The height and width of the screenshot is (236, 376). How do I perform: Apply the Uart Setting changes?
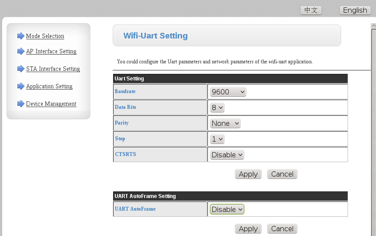coord(248,174)
